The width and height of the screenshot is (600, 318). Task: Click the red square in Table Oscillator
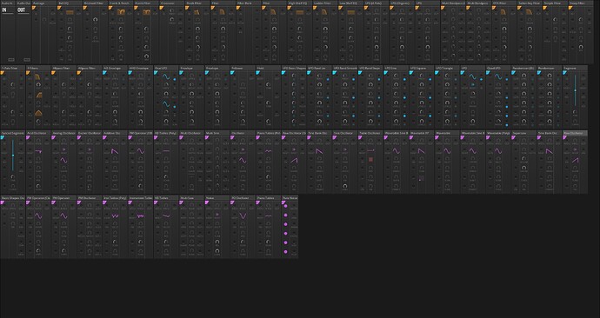click(x=370, y=159)
